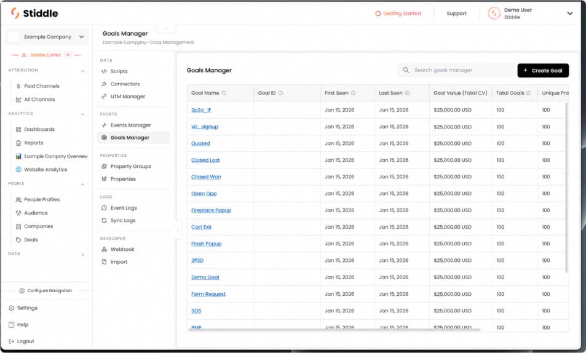Open the Fireplace Popup goal link
This screenshot has width=586, height=353.
point(211,210)
